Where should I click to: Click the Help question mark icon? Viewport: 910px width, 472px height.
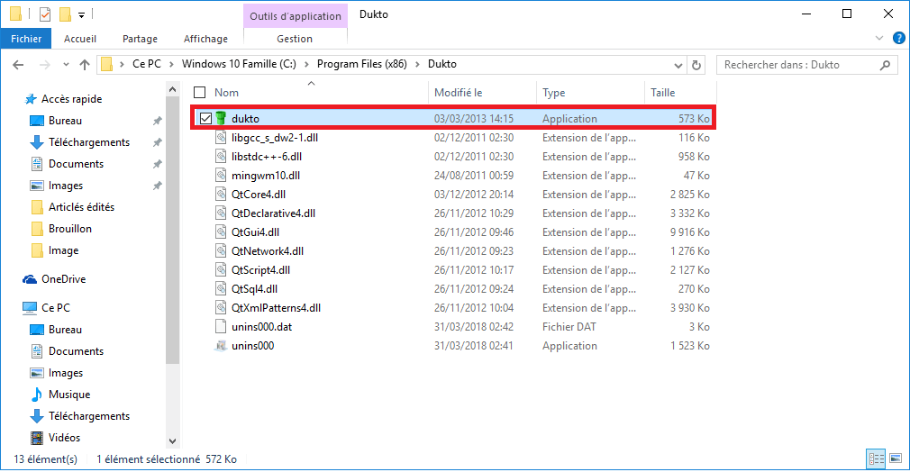[x=898, y=38]
